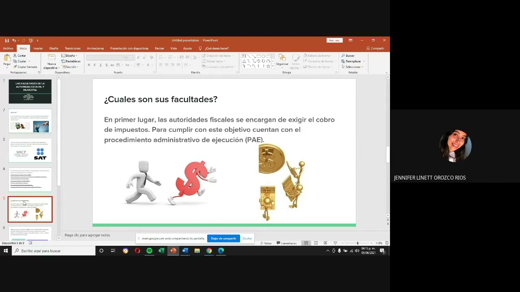Image resolution: width=520 pixels, height=292 pixels.
Task: Click the Ocultar link in sharing bar
Action: [x=247, y=238]
